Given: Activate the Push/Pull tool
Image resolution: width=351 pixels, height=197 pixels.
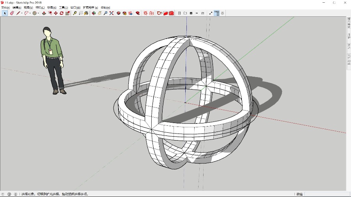Looking at the screenshot, I should click(44, 13).
